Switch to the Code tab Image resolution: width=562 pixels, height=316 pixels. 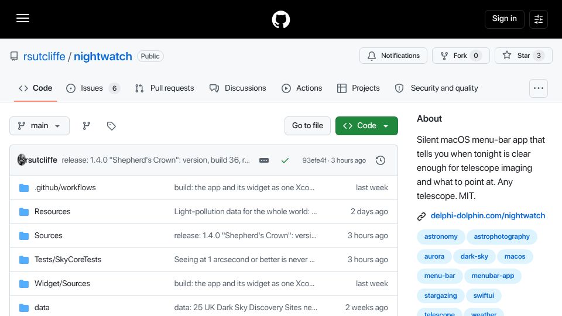[x=36, y=88]
